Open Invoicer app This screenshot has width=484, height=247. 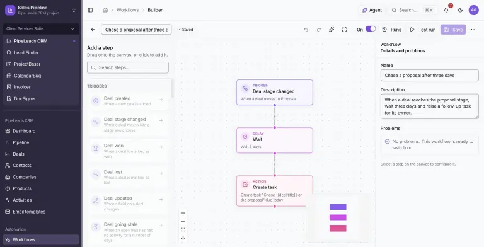point(40,87)
